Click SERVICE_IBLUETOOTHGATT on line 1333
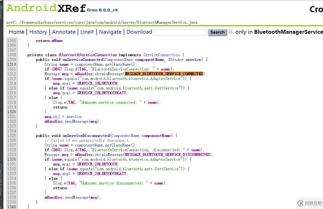The width and height of the screenshot is (323, 209). [x=102, y=174]
